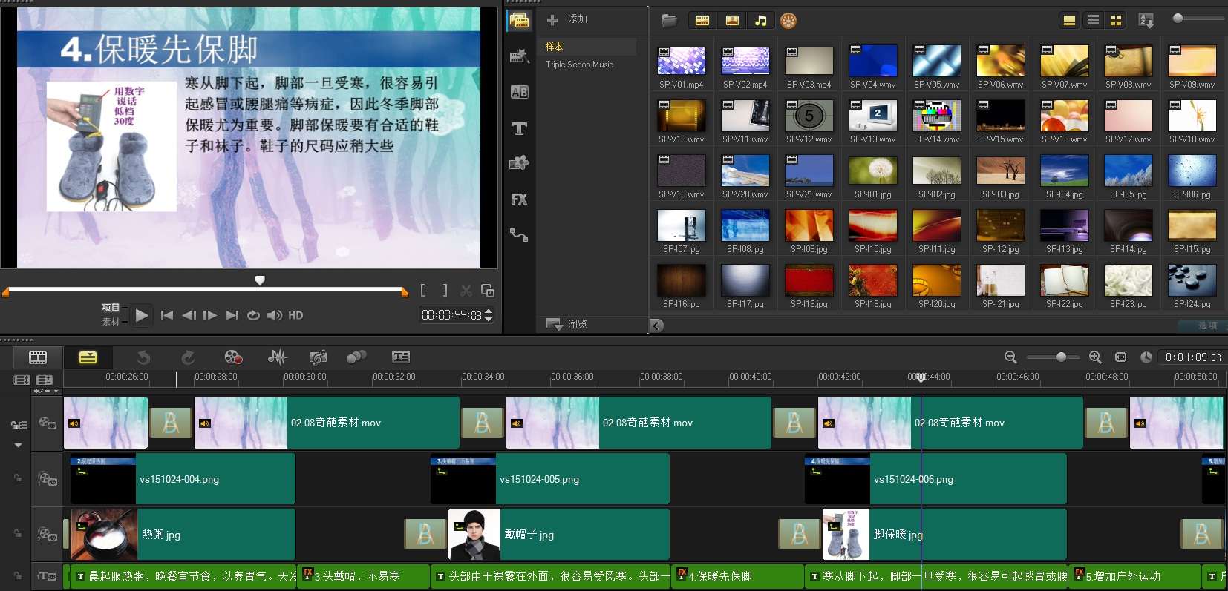Jump to the end of project
Image resolution: width=1228 pixels, height=591 pixels.
[x=232, y=315]
